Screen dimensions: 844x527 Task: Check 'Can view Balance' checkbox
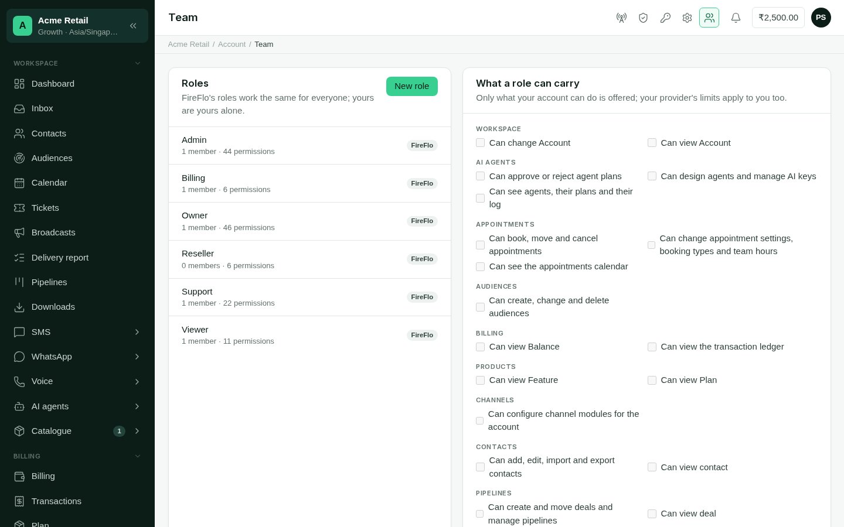pos(480,347)
